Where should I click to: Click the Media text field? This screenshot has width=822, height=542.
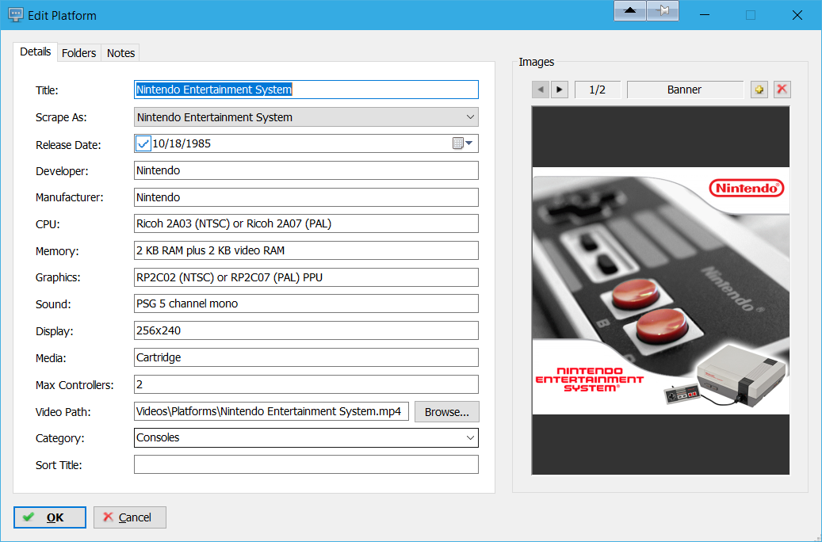pyautogui.click(x=306, y=357)
